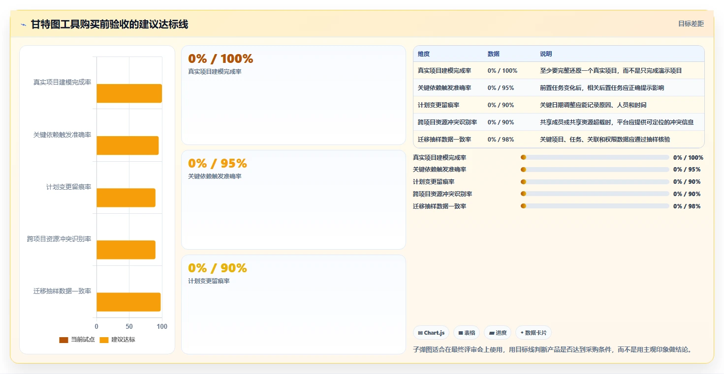
Task: Click the 跨项目资源冲突识别率 progress bar
Action: click(x=595, y=194)
